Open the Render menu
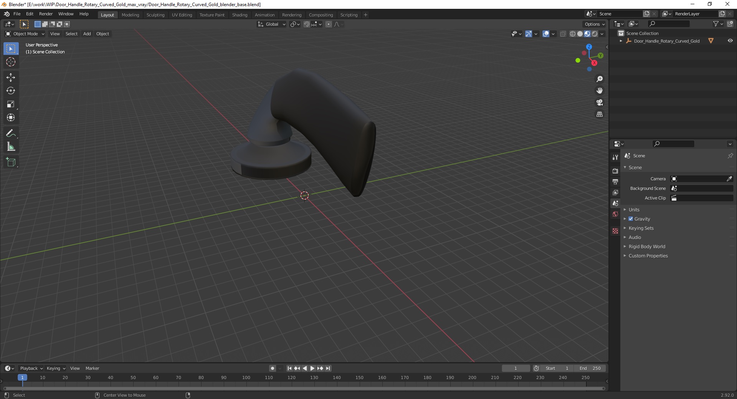 46,14
